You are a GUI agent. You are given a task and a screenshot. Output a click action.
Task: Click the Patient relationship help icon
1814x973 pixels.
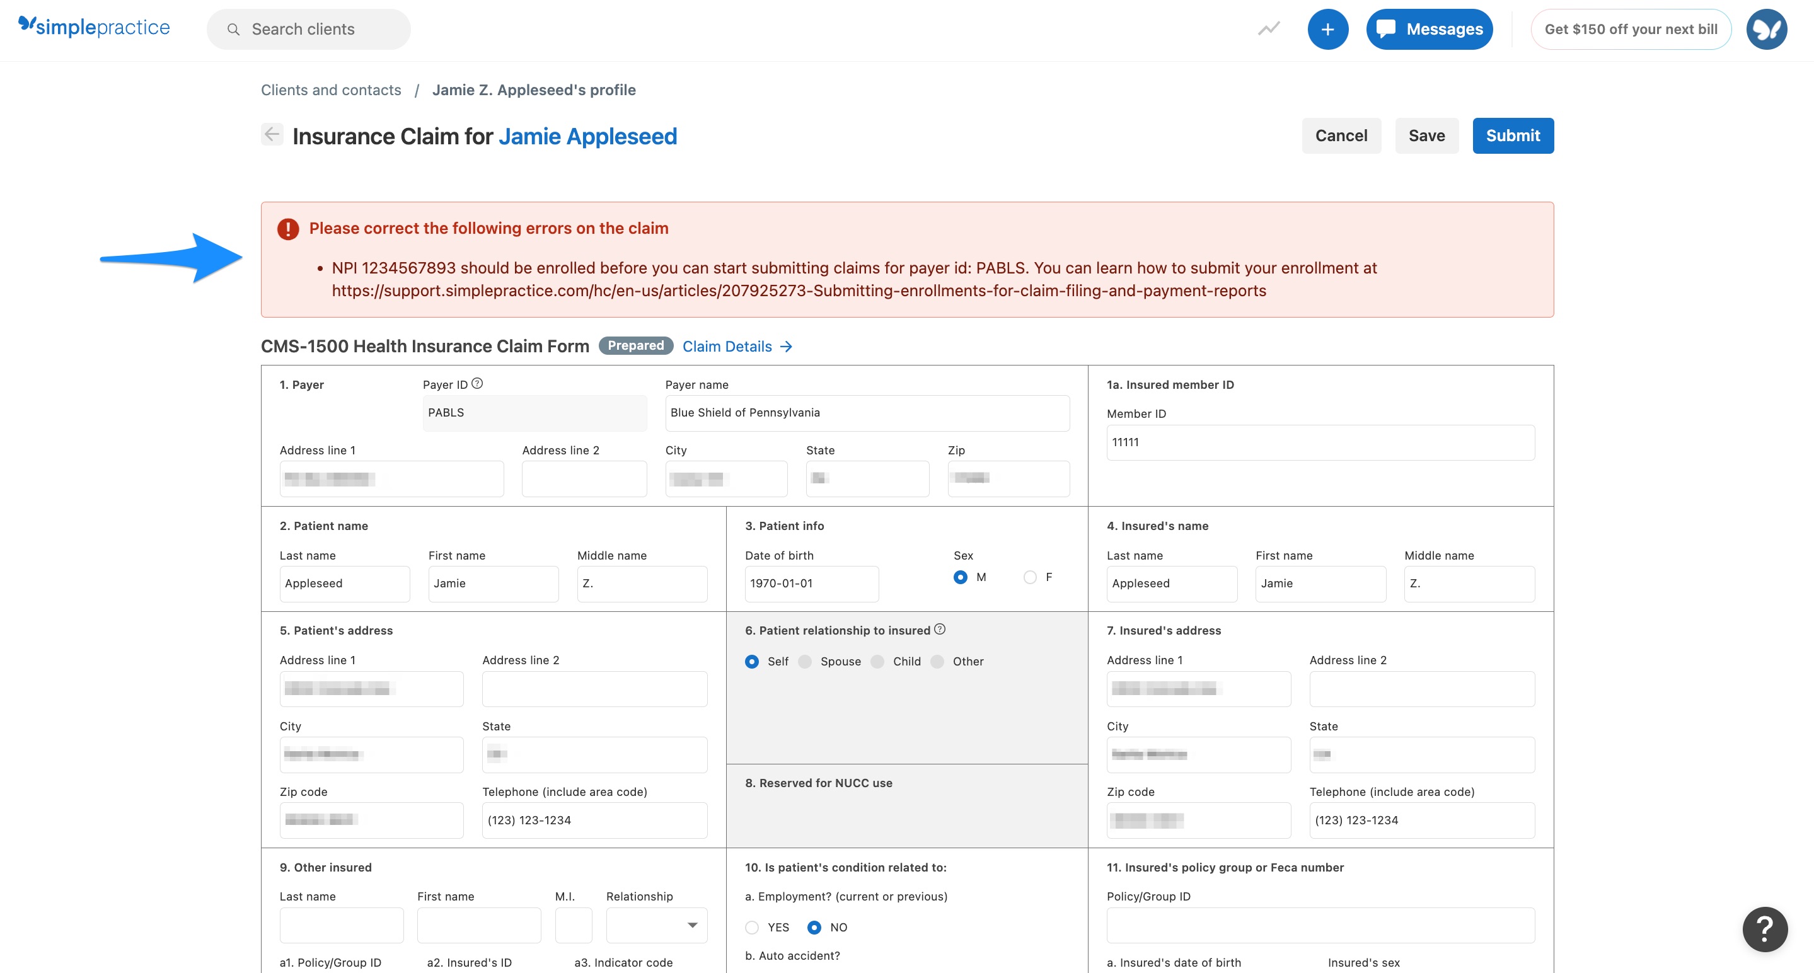point(939,629)
